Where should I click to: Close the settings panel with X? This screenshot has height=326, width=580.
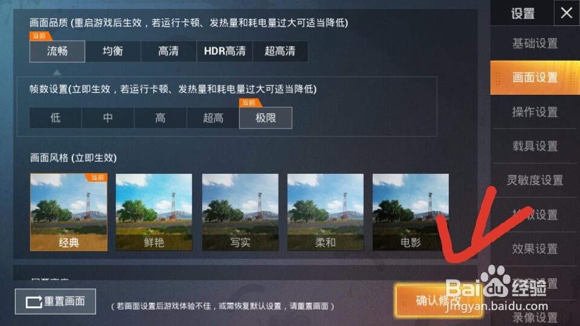point(566,13)
